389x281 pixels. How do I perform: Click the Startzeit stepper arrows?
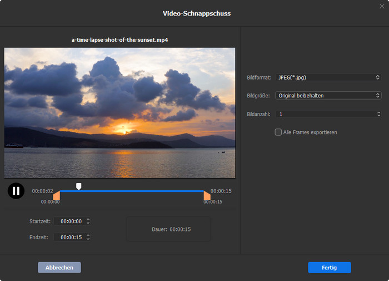[88, 221]
